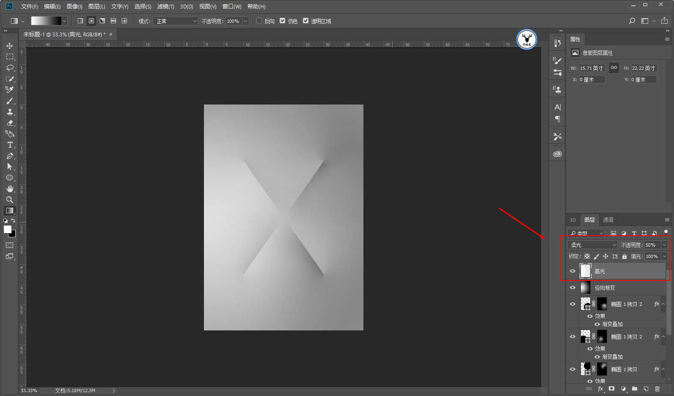The width and height of the screenshot is (674, 396).
Task: Select the Zoom tool
Action: coord(9,200)
